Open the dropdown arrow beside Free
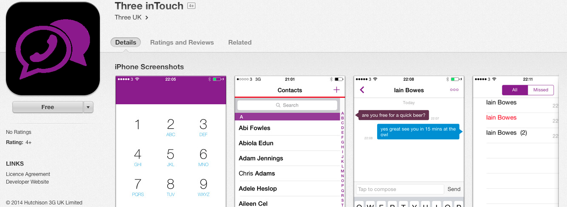The width and height of the screenshot is (567, 207). [x=88, y=107]
